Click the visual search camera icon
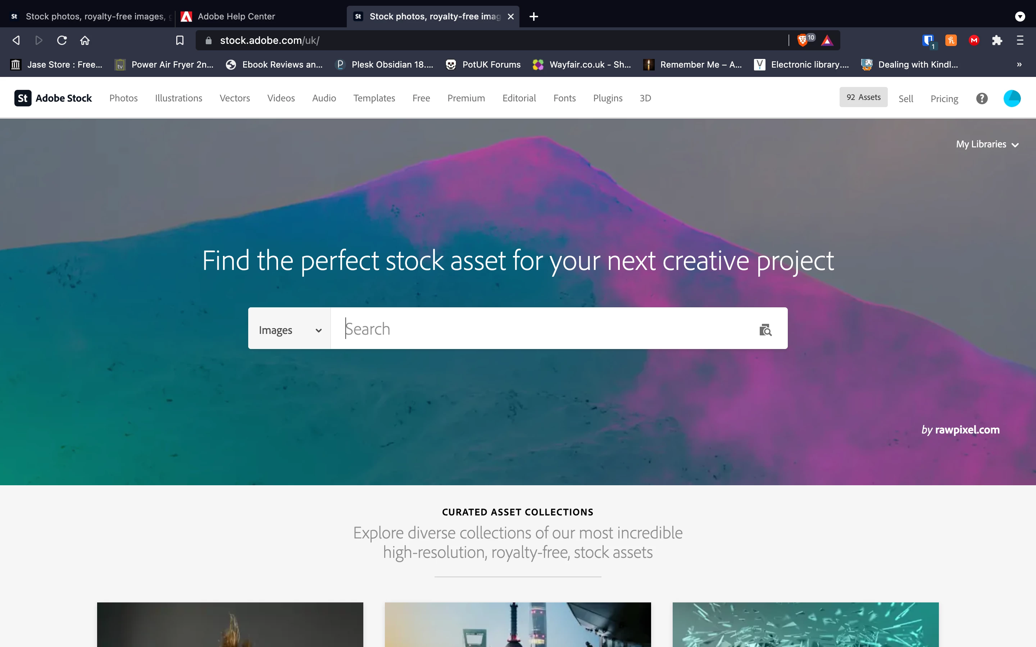The width and height of the screenshot is (1036, 647). (765, 330)
